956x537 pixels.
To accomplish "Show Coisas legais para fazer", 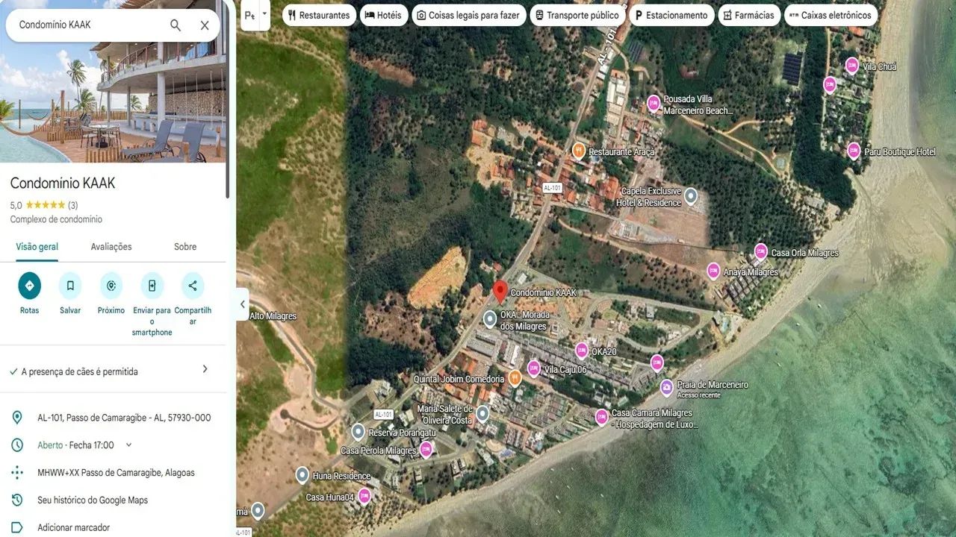I will tap(468, 15).
